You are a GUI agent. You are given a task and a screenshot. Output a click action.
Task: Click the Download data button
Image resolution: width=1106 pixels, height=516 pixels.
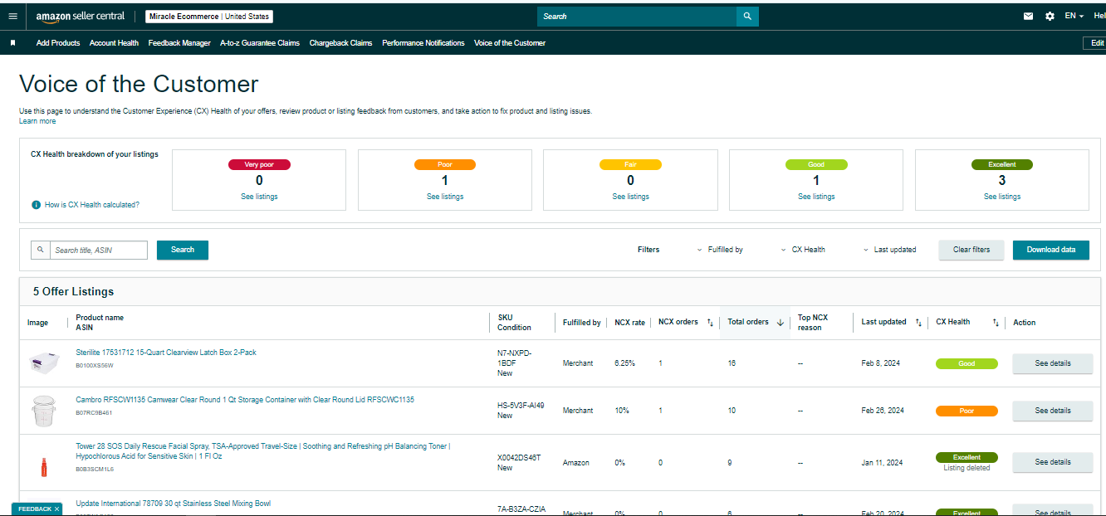tap(1050, 250)
